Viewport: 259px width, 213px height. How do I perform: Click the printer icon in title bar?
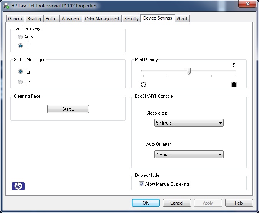[x=6, y=6]
